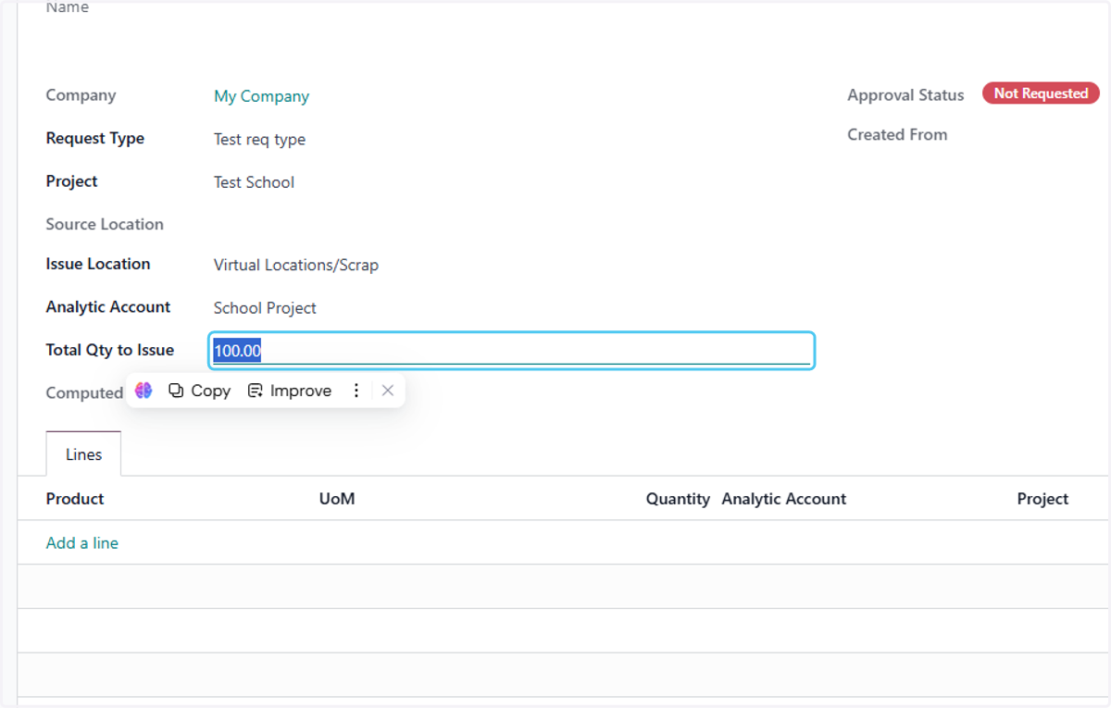Image resolution: width=1111 pixels, height=708 pixels.
Task: Click the AI brain icon in popup toolbar
Action: point(144,391)
